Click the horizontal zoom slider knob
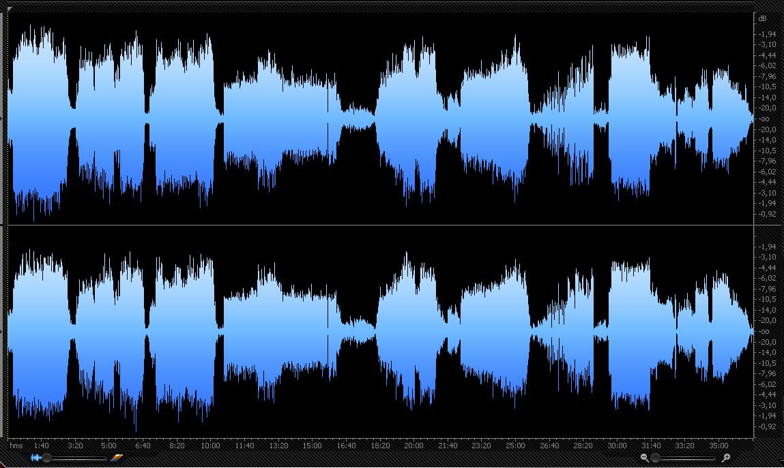Image resolution: width=784 pixels, height=468 pixels. (x=656, y=458)
